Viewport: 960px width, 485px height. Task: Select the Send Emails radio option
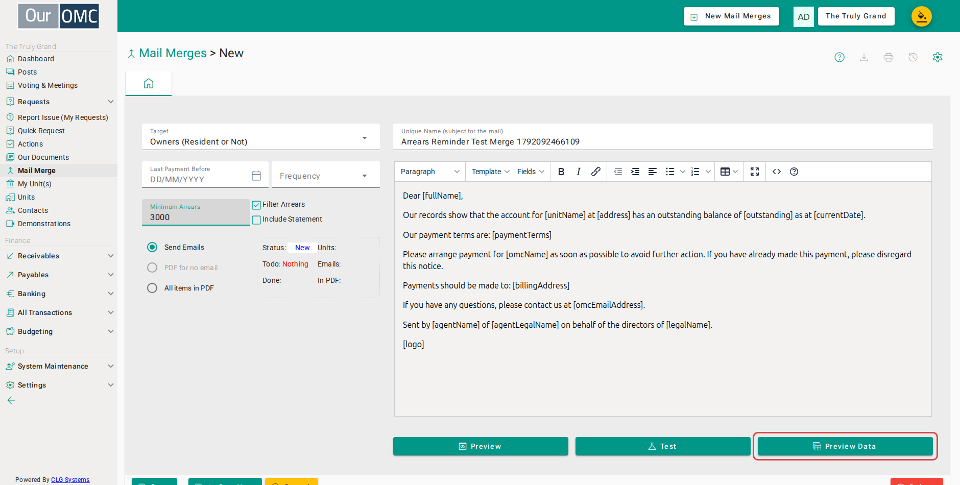152,247
